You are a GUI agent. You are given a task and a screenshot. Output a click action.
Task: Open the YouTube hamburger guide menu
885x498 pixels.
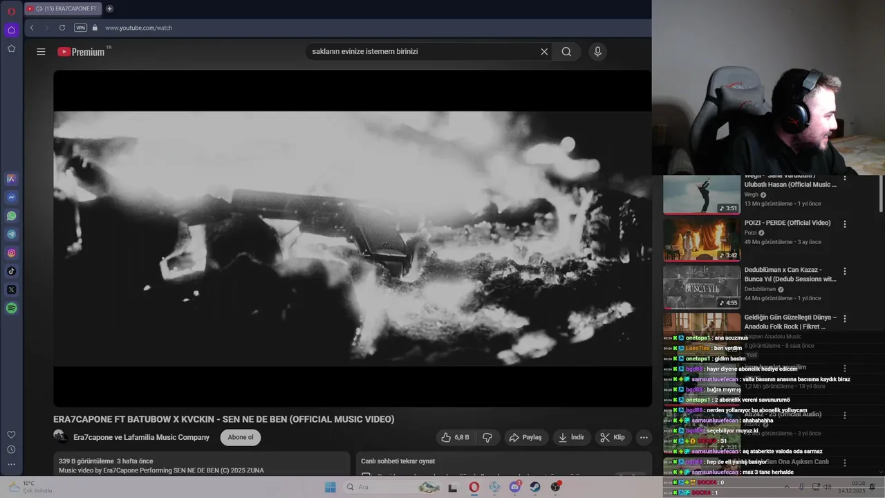tap(41, 51)
